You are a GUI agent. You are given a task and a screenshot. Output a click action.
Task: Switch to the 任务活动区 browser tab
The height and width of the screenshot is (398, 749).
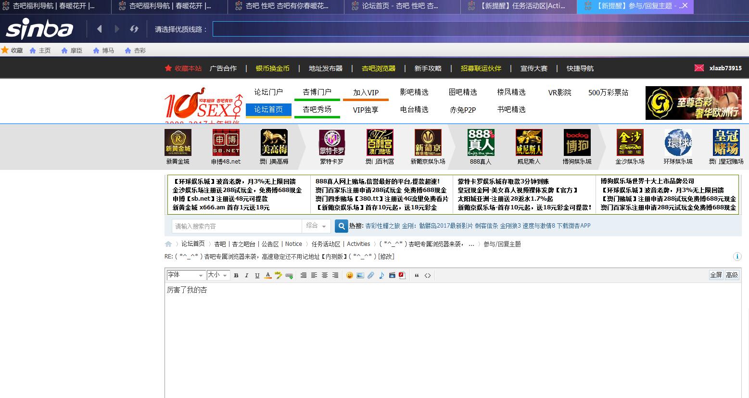(x=518, y=6)
